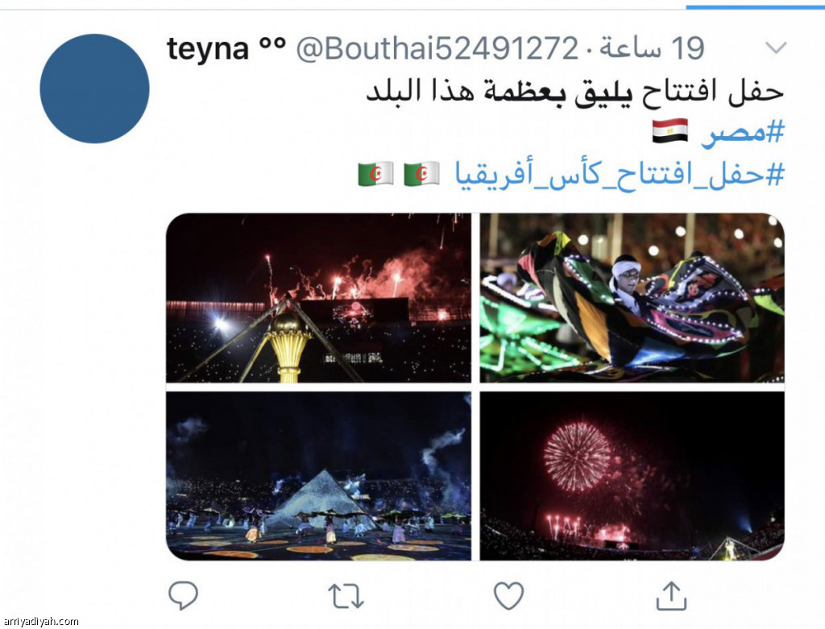Like the tweet with the heart icon

[x=509, y=596]
